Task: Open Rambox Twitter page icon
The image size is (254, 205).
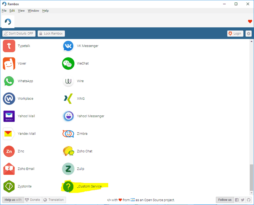Action: (x=243, y=200)
